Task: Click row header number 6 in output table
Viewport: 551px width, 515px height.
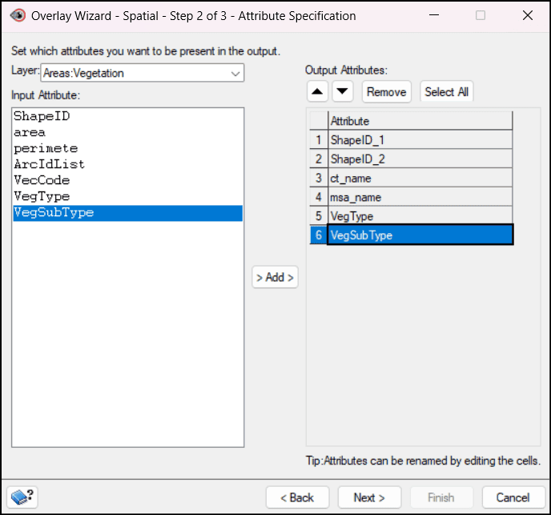Action: click(319, 235)
